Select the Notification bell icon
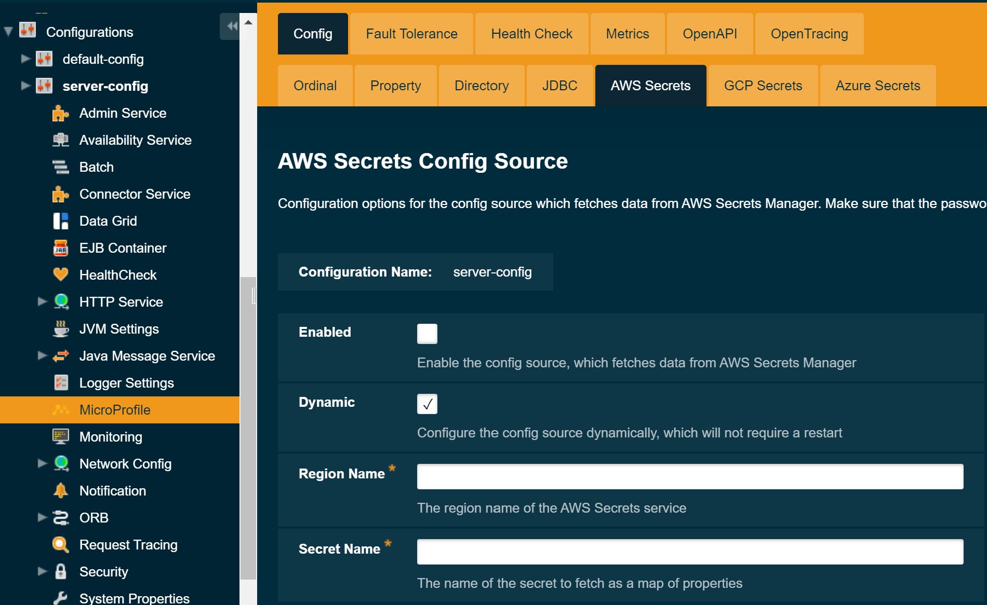987x605 pixels. pos(61,490)
